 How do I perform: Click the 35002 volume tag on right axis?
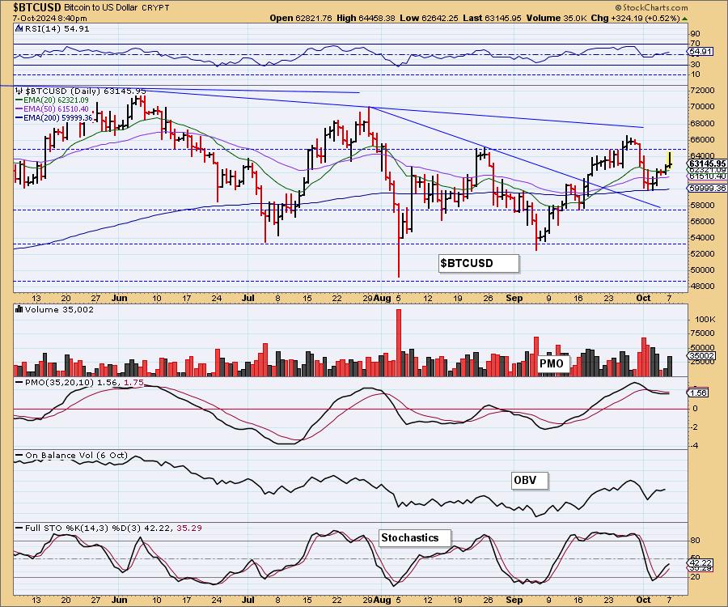pyautogui.click(x=702, y=356)
